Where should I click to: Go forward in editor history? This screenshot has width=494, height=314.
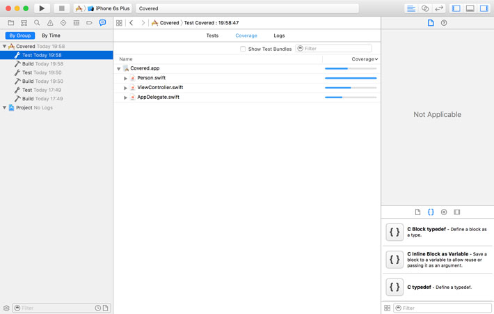point(143,23)
